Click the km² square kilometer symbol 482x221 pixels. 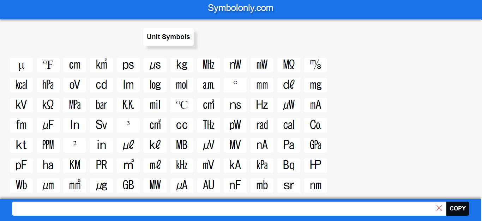101,65
